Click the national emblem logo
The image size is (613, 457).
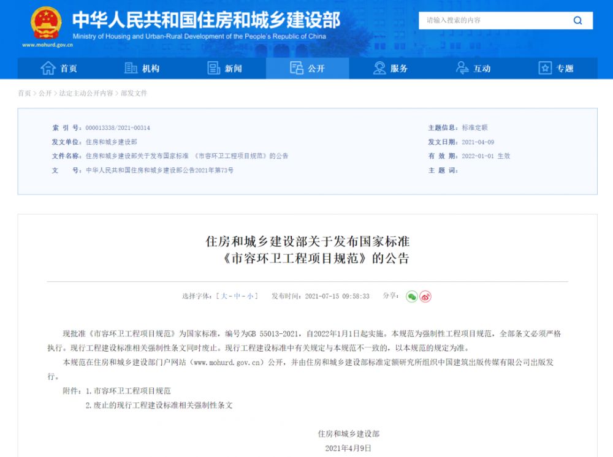pyautogui.click(x=45, y=23)
